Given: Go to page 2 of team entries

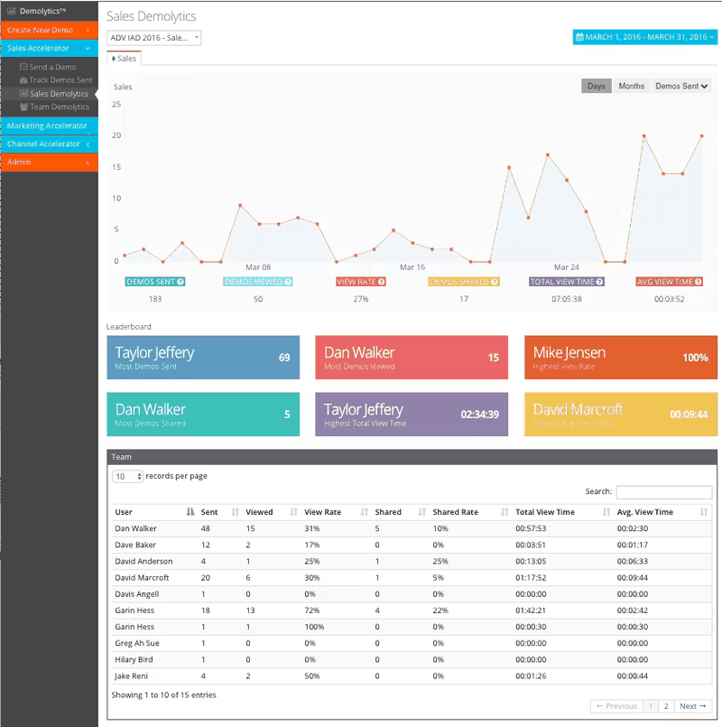Looking at the screenshot, I should click(x=666, y=705).
